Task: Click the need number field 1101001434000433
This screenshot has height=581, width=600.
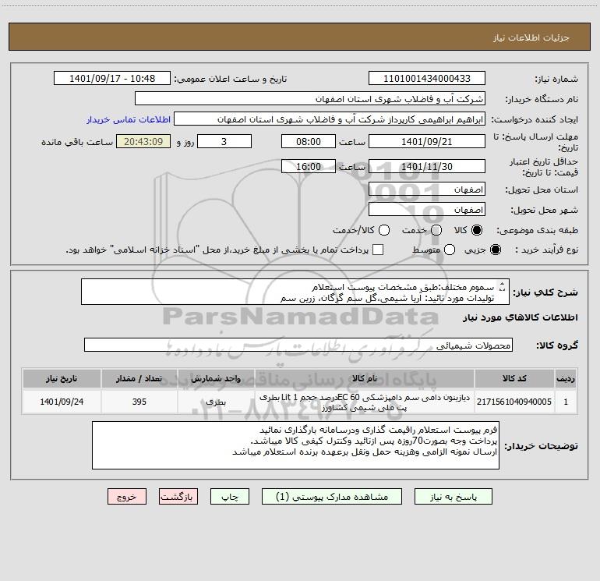Action: [427, 79]
